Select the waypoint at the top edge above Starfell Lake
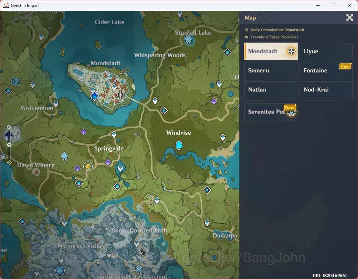Viewport: 358px width, 279px height. 180,14
